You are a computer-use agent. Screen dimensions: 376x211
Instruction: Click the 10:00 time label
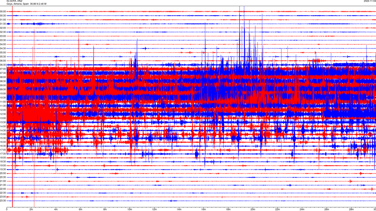point(3,93)
